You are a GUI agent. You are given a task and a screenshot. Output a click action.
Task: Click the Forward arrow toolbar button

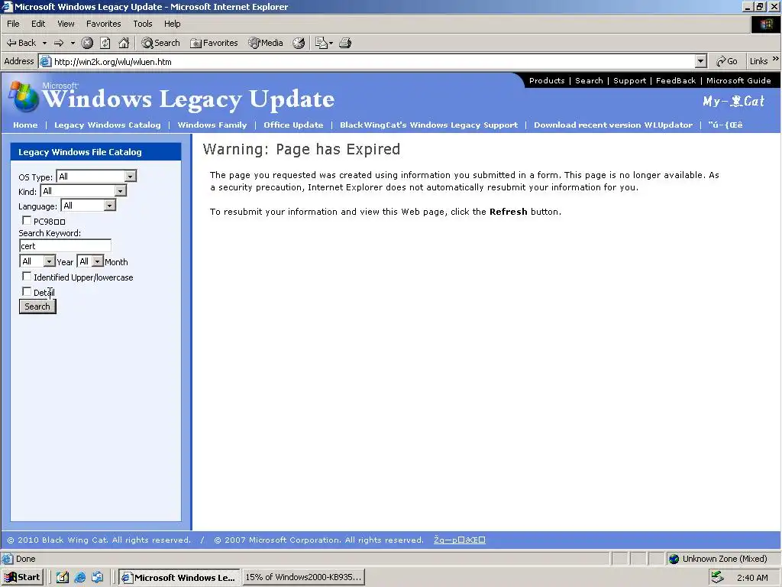[x=59, y=43]
